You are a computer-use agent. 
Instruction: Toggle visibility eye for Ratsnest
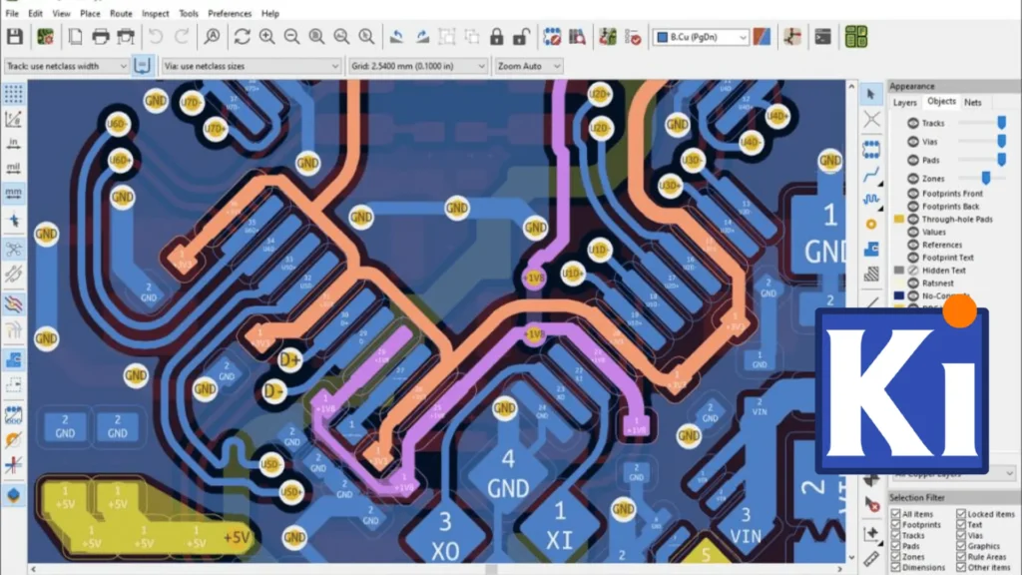[913, 284]
